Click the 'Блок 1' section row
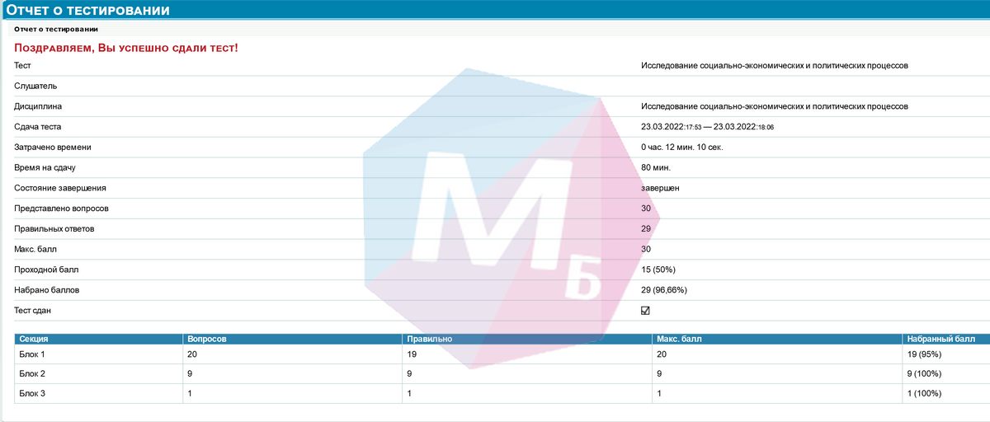This screenshot has width=990, height=422. click(32, 354)
